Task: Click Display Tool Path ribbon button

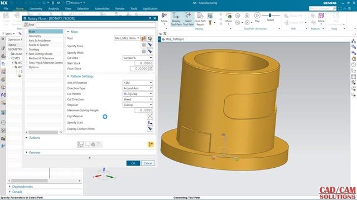Action: pos(176,19)
